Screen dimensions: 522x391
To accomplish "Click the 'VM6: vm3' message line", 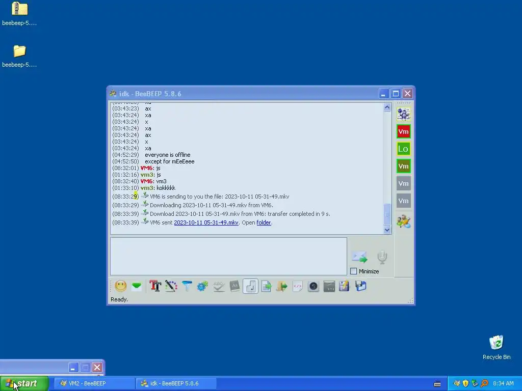I will 153,181.
